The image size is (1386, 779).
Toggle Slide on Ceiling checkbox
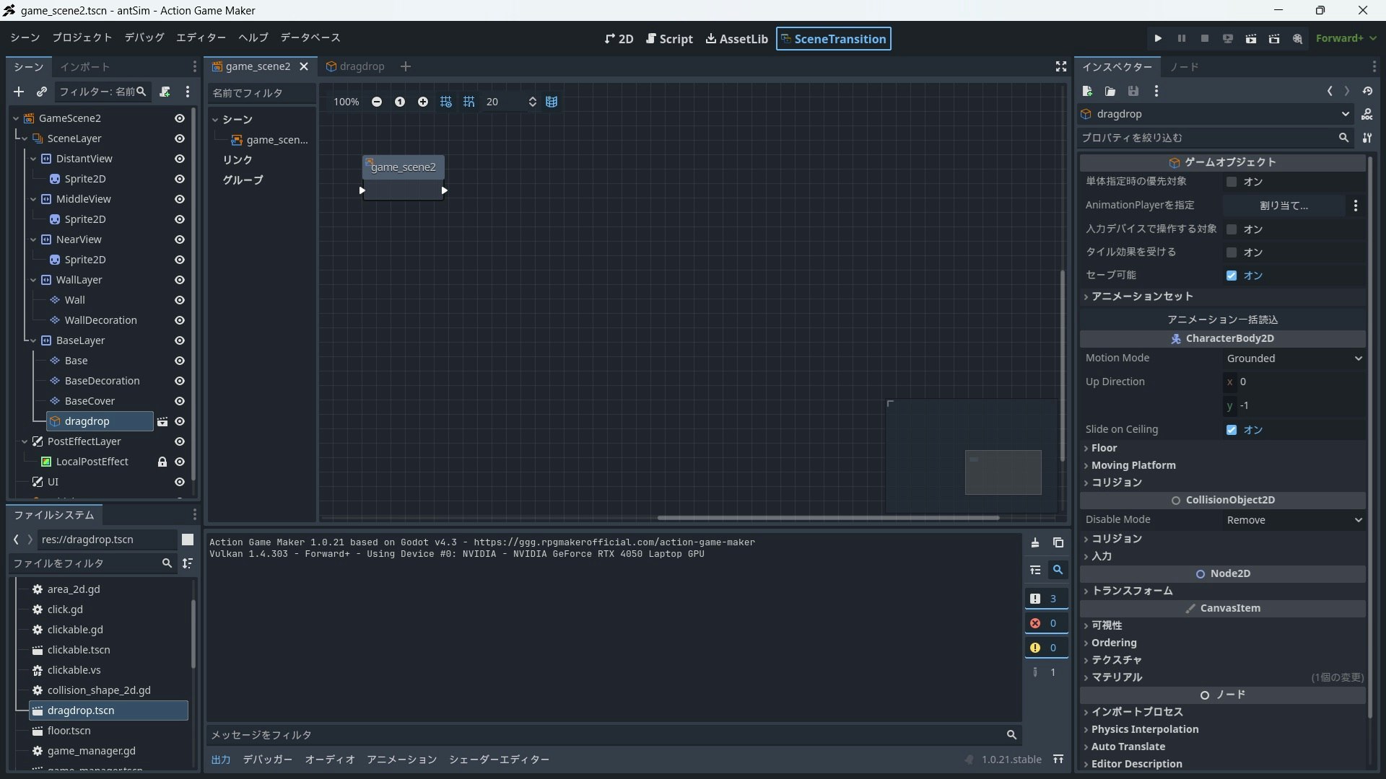(x=1232, y=430)
